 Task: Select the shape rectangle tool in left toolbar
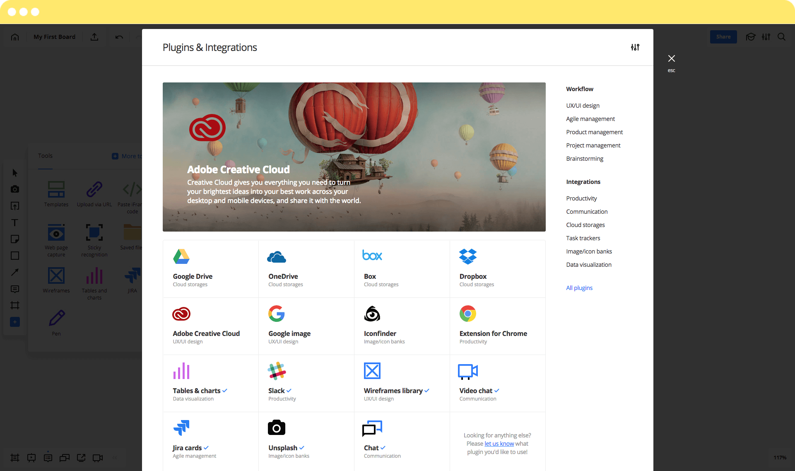tap(15, 256)
